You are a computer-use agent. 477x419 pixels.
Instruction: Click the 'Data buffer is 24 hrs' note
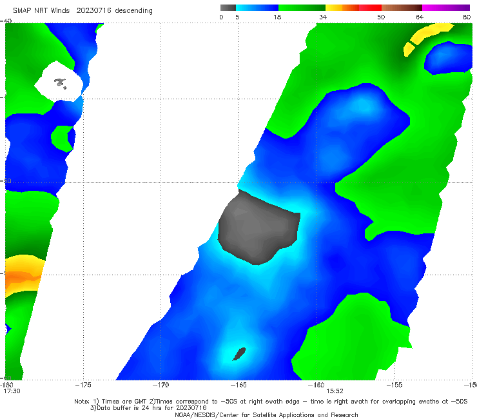click(x=148, y=408)
